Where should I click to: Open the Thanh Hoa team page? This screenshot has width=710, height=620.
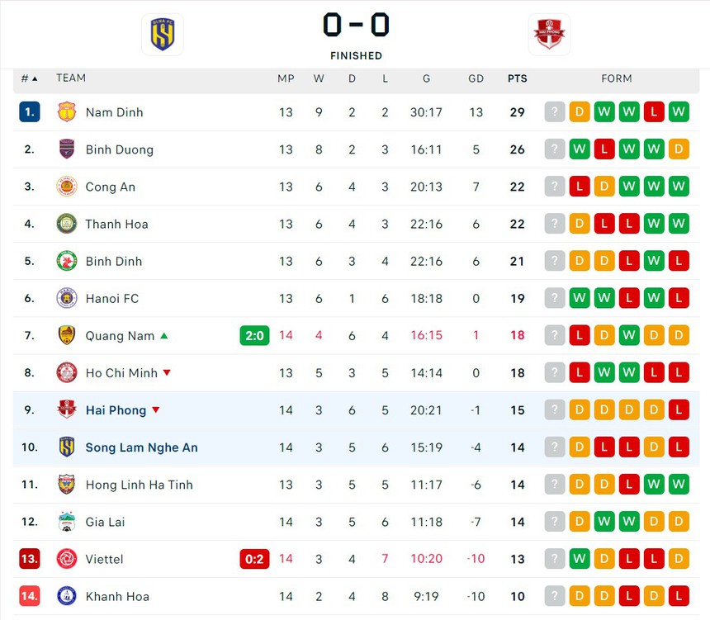tap(116, 224)
